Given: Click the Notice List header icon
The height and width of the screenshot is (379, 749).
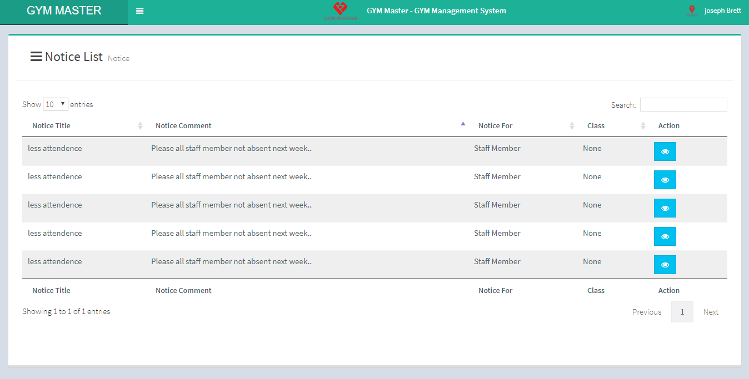Looking at the screenshot, I should click(36, 57).
